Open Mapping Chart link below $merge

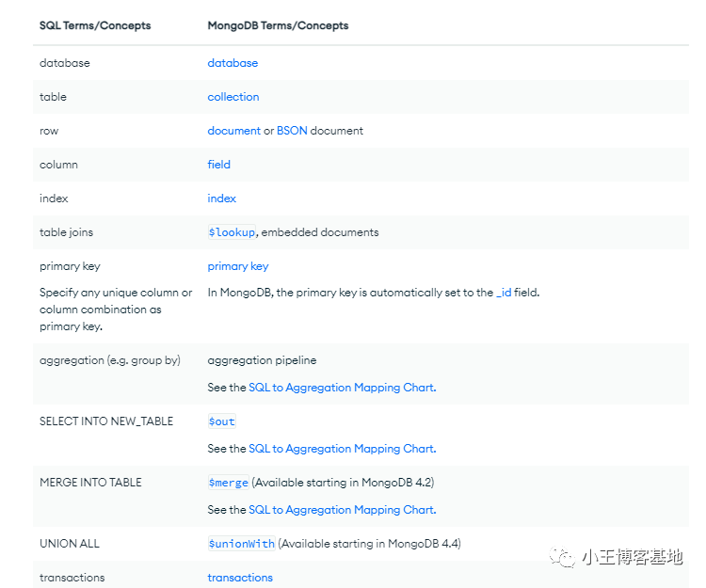point(342,510)
